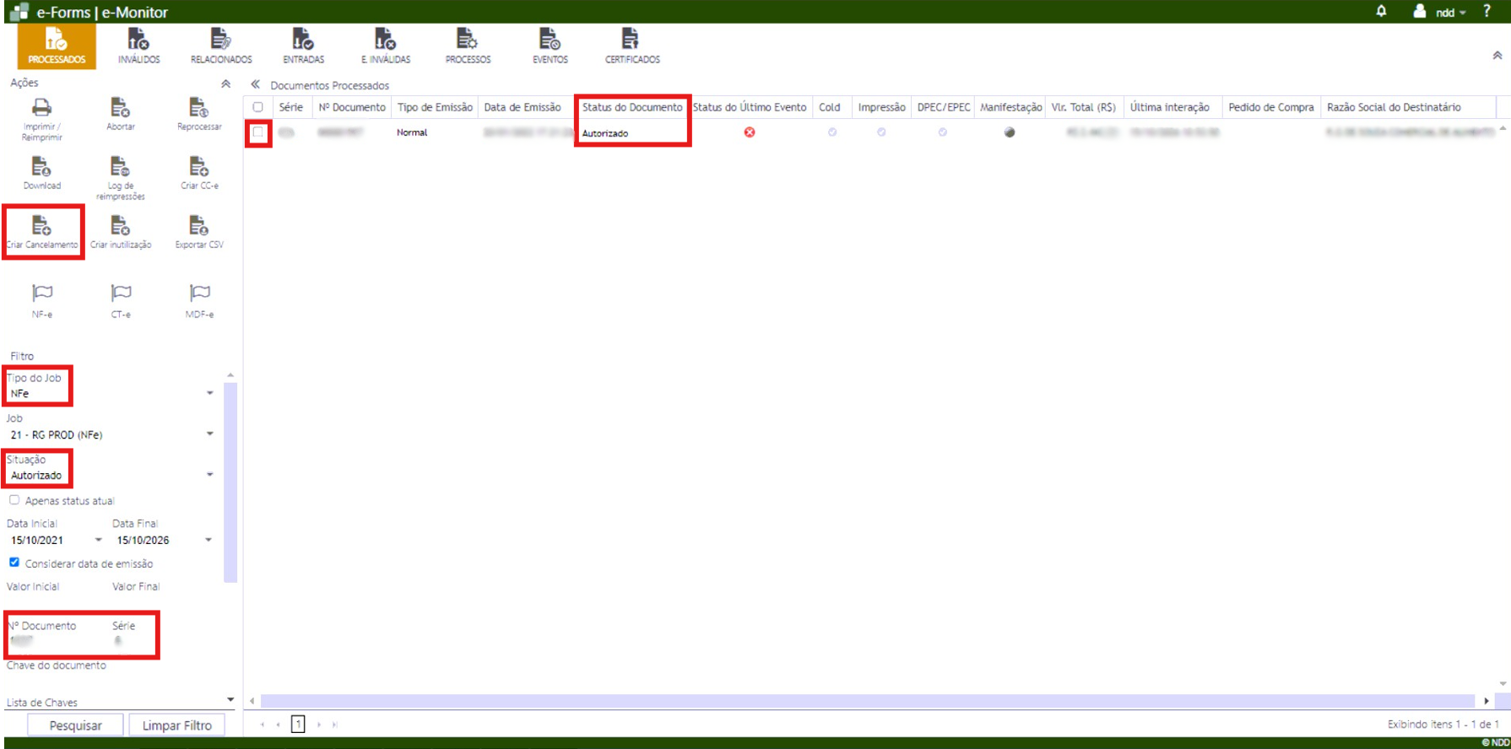Select the CT-e flag icon
This screenshot has height=749, width=1511.
coord(121,293)
